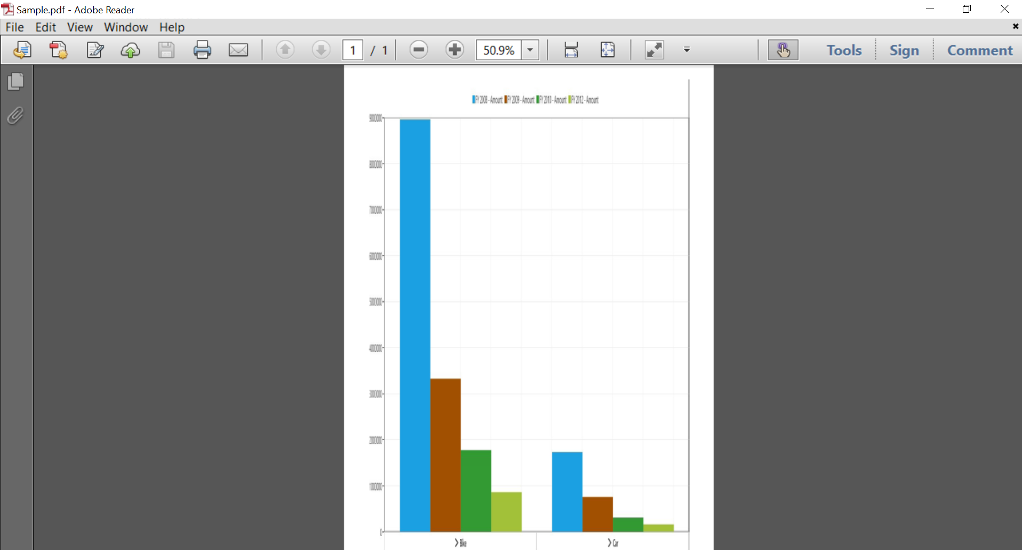Go to previous page arrow

click(x=285, y=50)
